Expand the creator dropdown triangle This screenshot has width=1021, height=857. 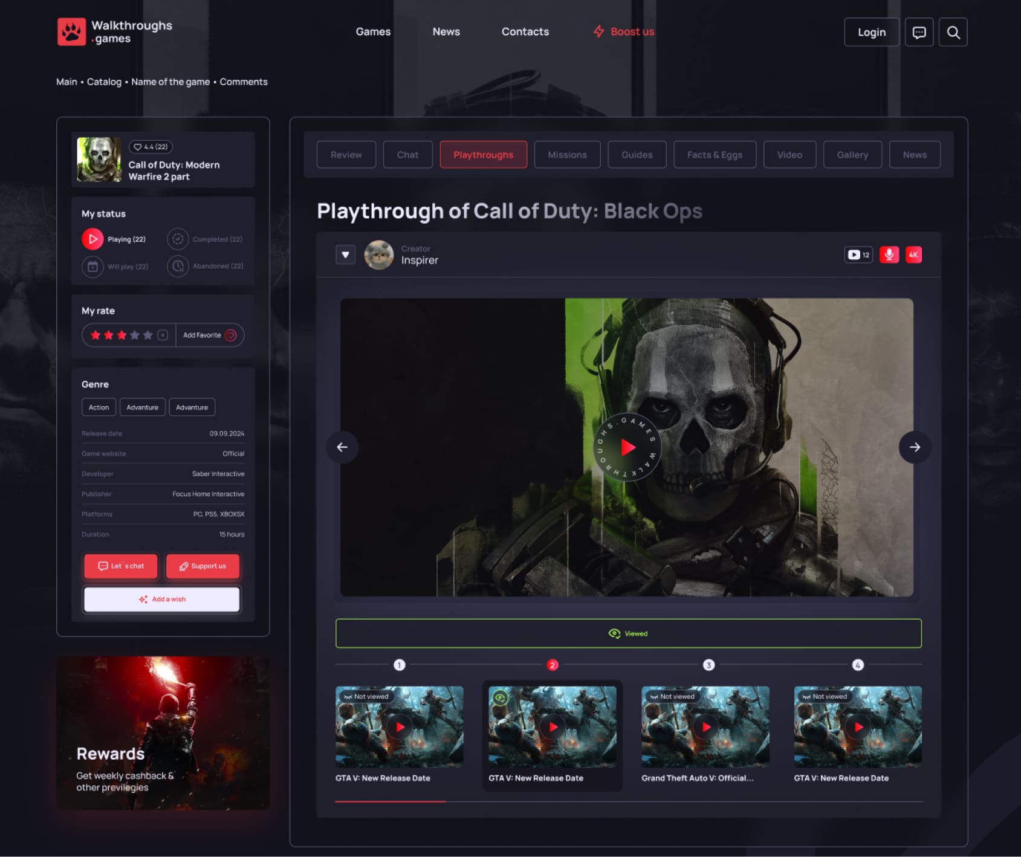(x=345, y=254)
